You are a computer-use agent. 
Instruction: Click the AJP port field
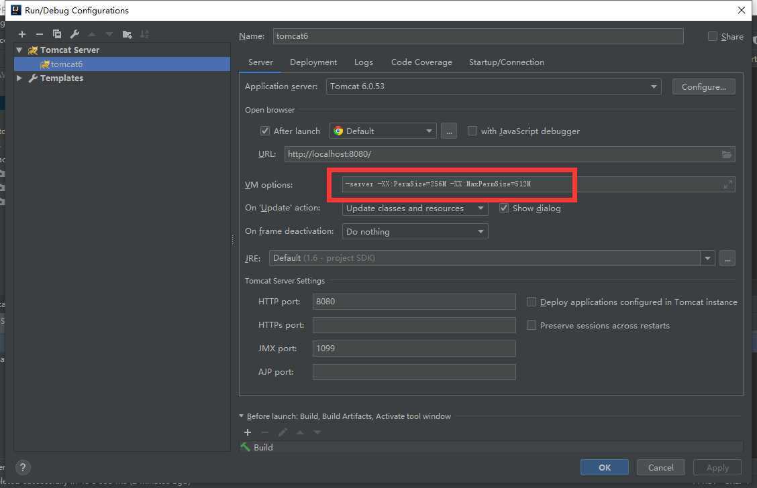[414, 372]
